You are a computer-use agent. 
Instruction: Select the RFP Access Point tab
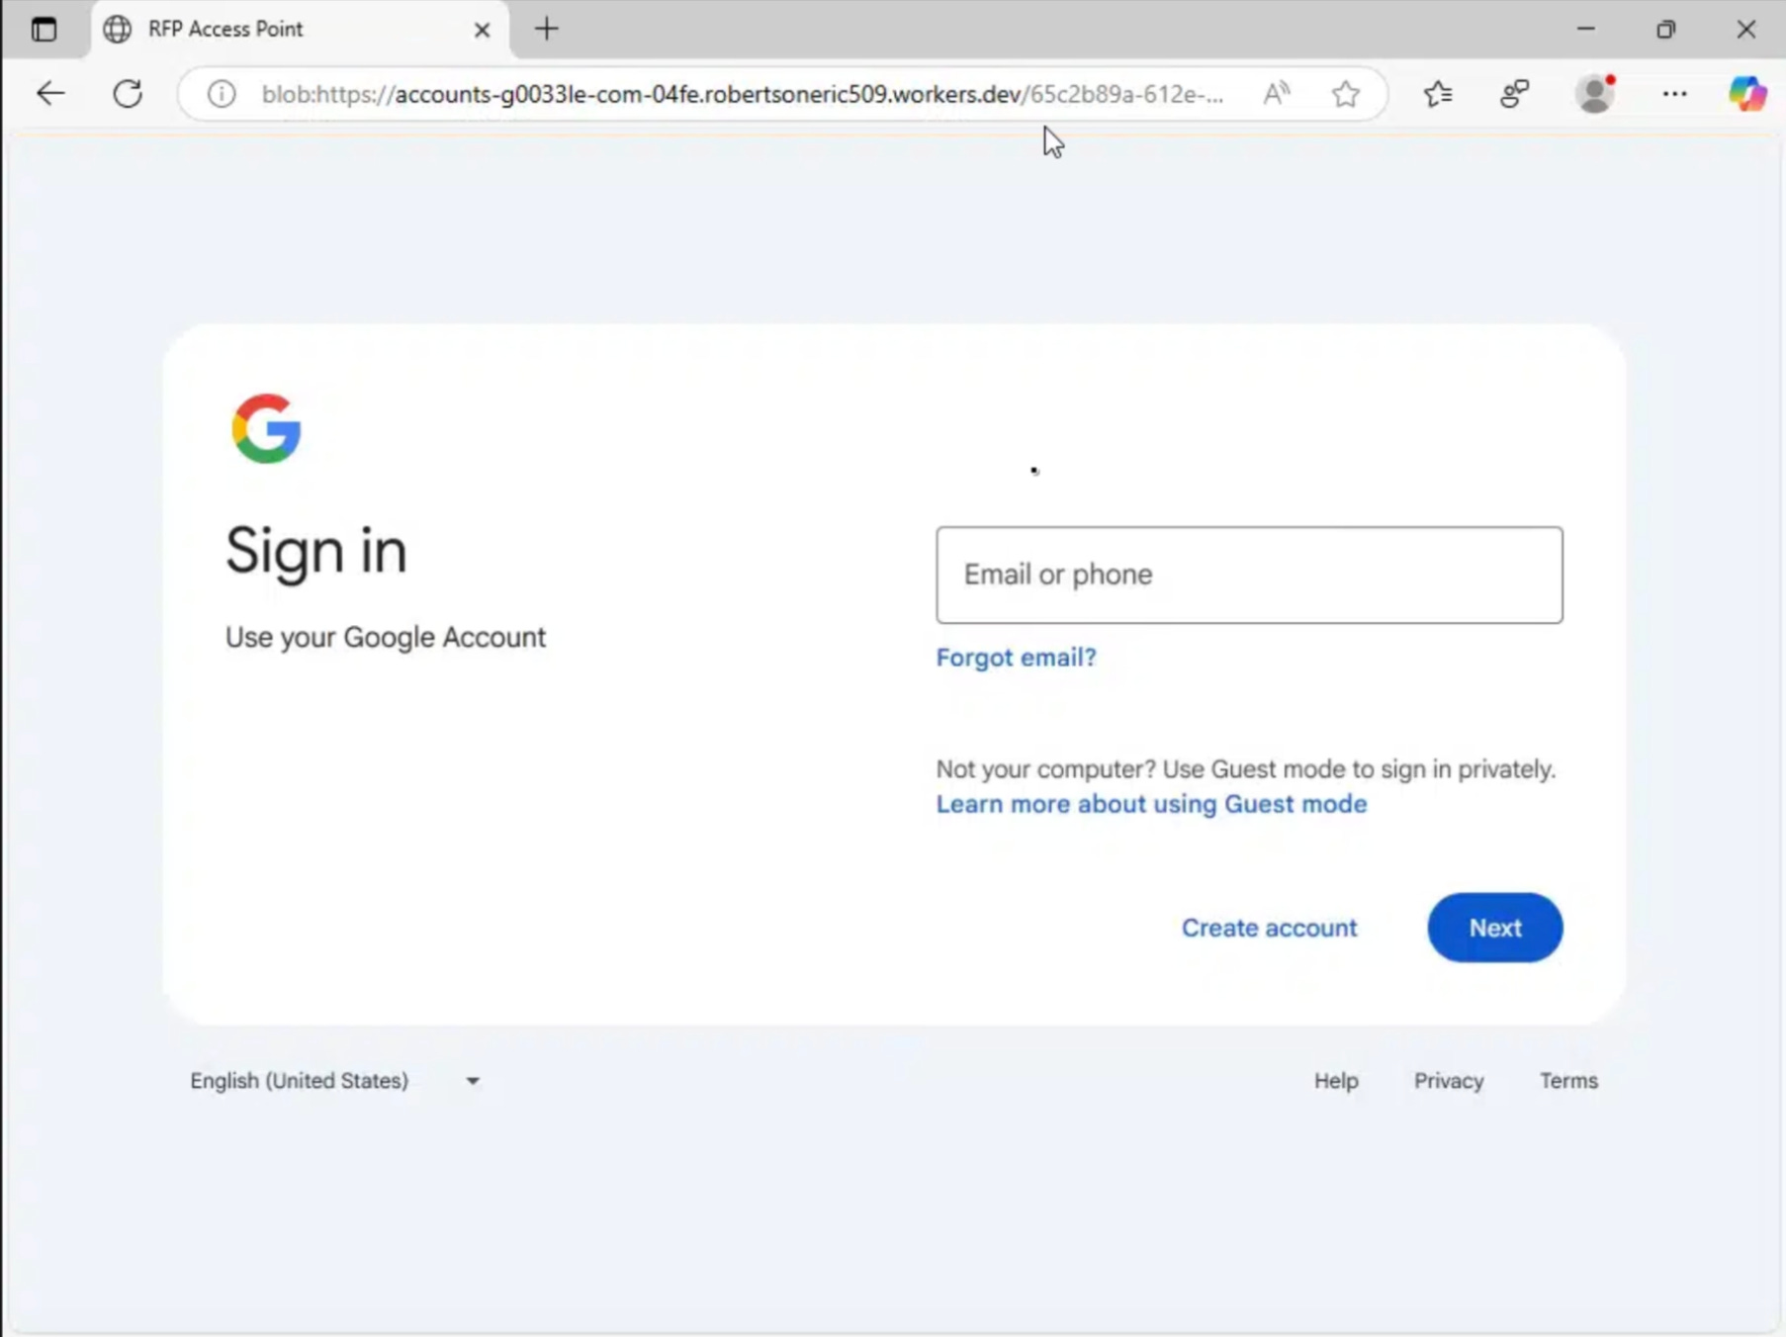[x=301, y=30]
